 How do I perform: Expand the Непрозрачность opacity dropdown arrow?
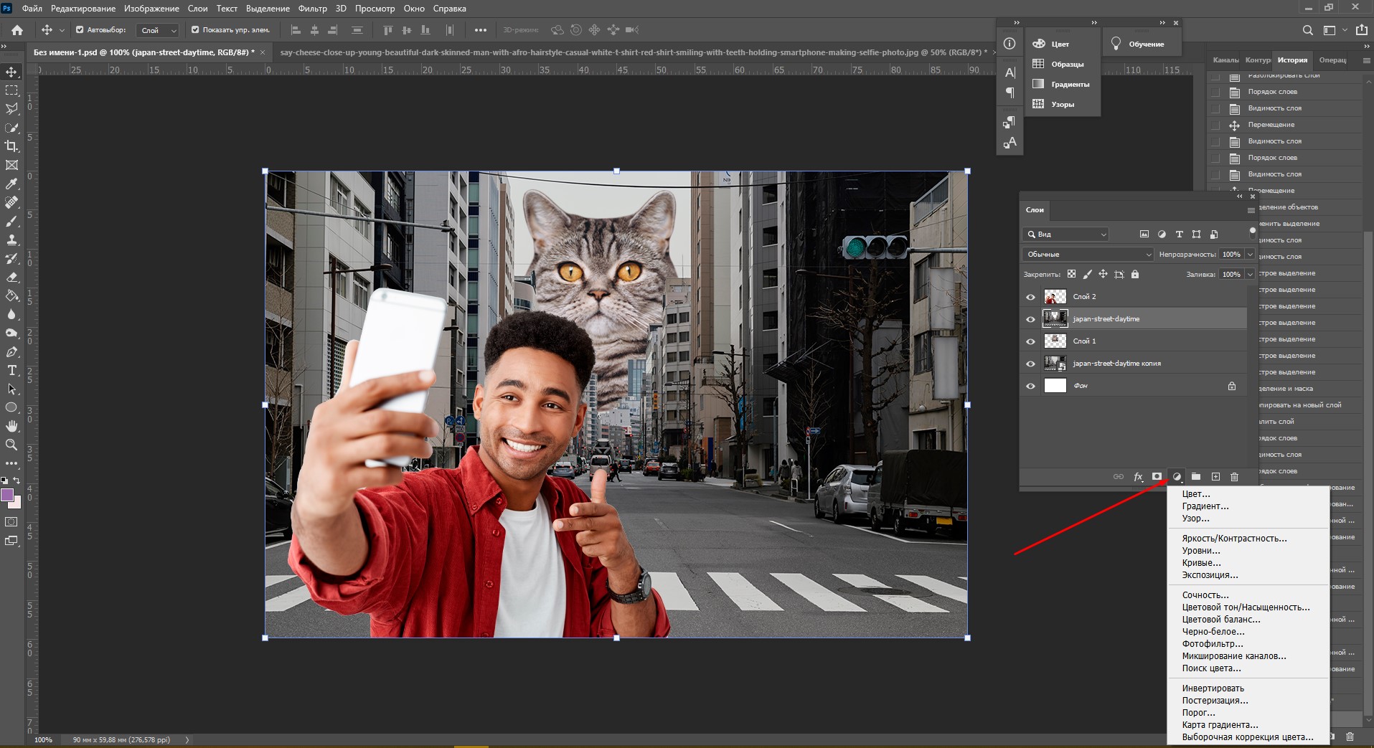coord(1250,255)
